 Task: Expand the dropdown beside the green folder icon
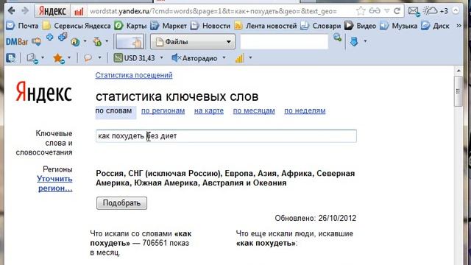[107, 41]
